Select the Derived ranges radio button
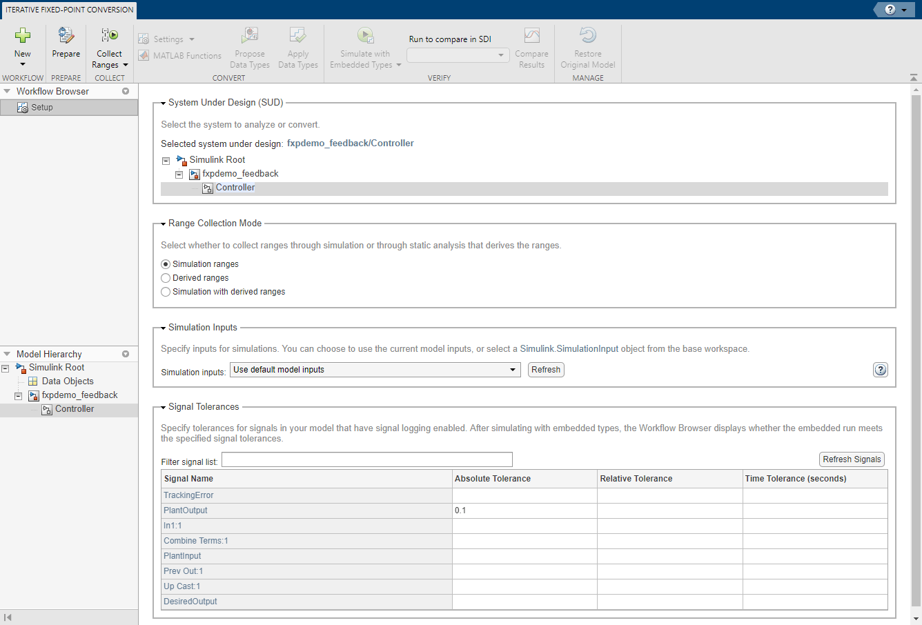This screenshot has height=625, width=922. 166,278
